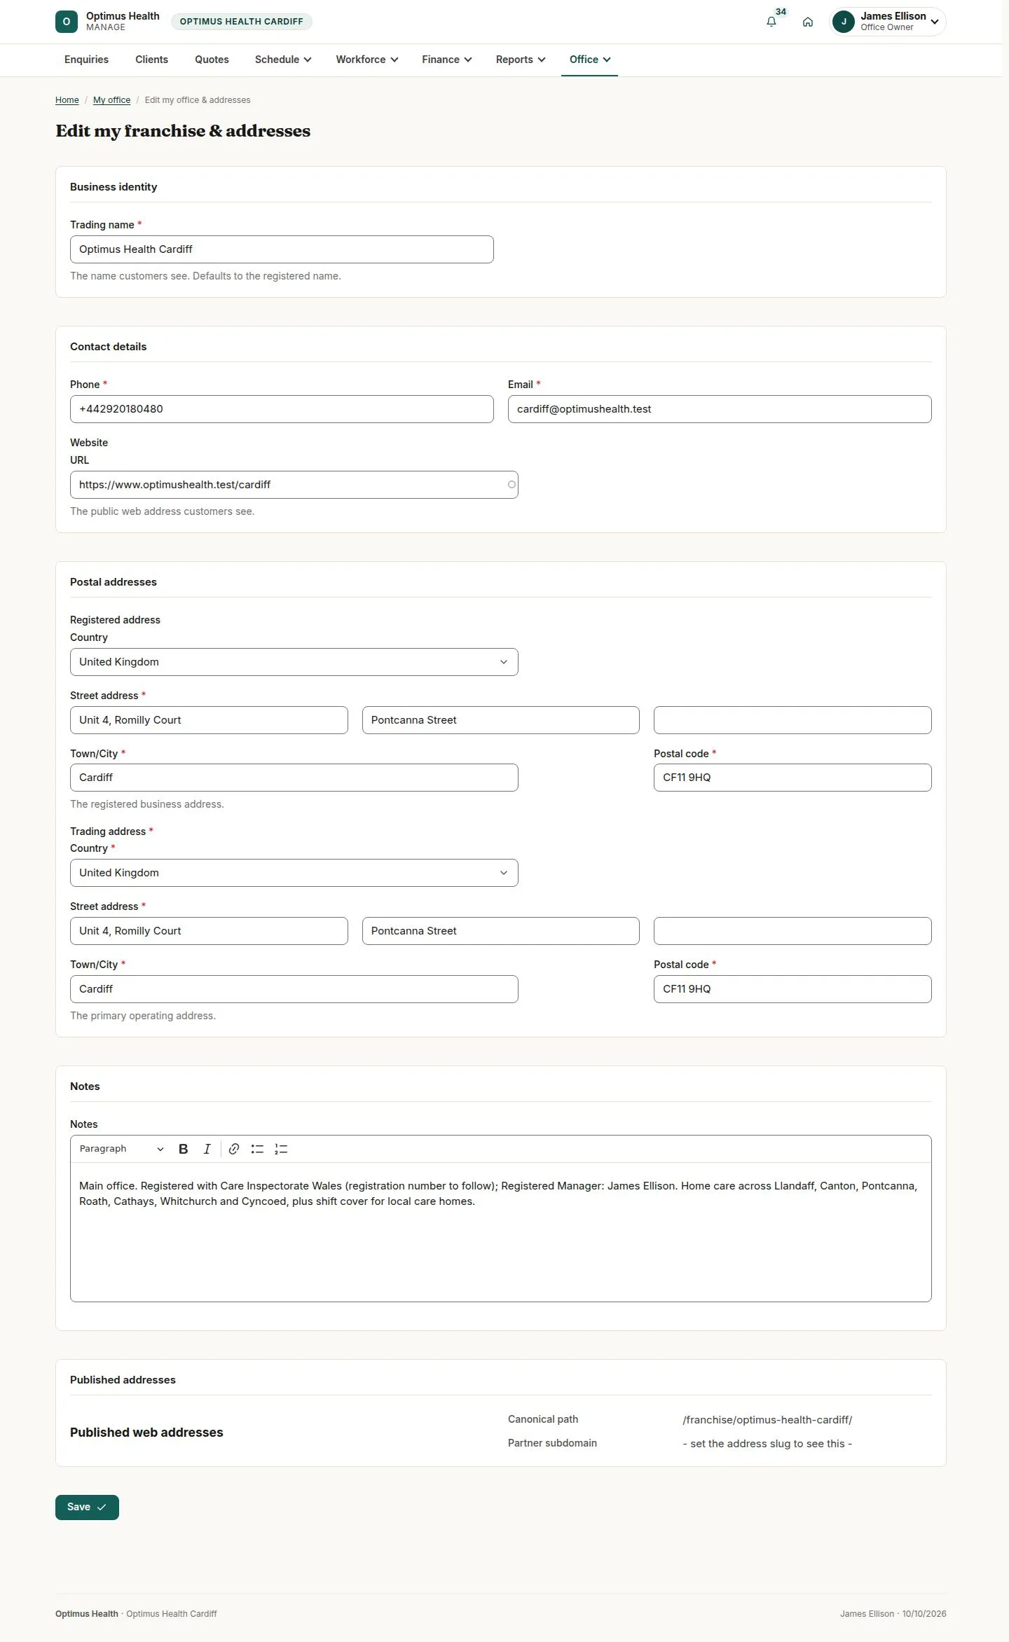Edit the Trading name field

[x=282, y=249]
